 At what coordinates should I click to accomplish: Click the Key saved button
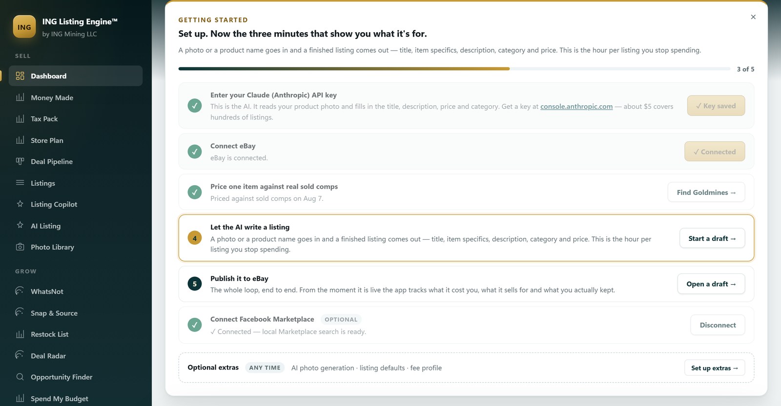click(716, 106)
